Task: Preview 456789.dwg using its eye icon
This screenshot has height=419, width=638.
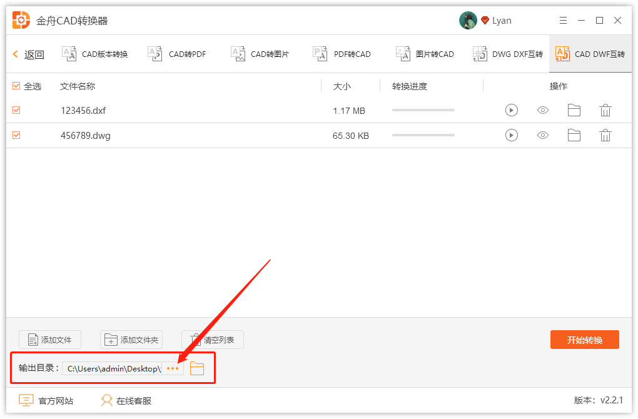Action: (x=542, y=135)
